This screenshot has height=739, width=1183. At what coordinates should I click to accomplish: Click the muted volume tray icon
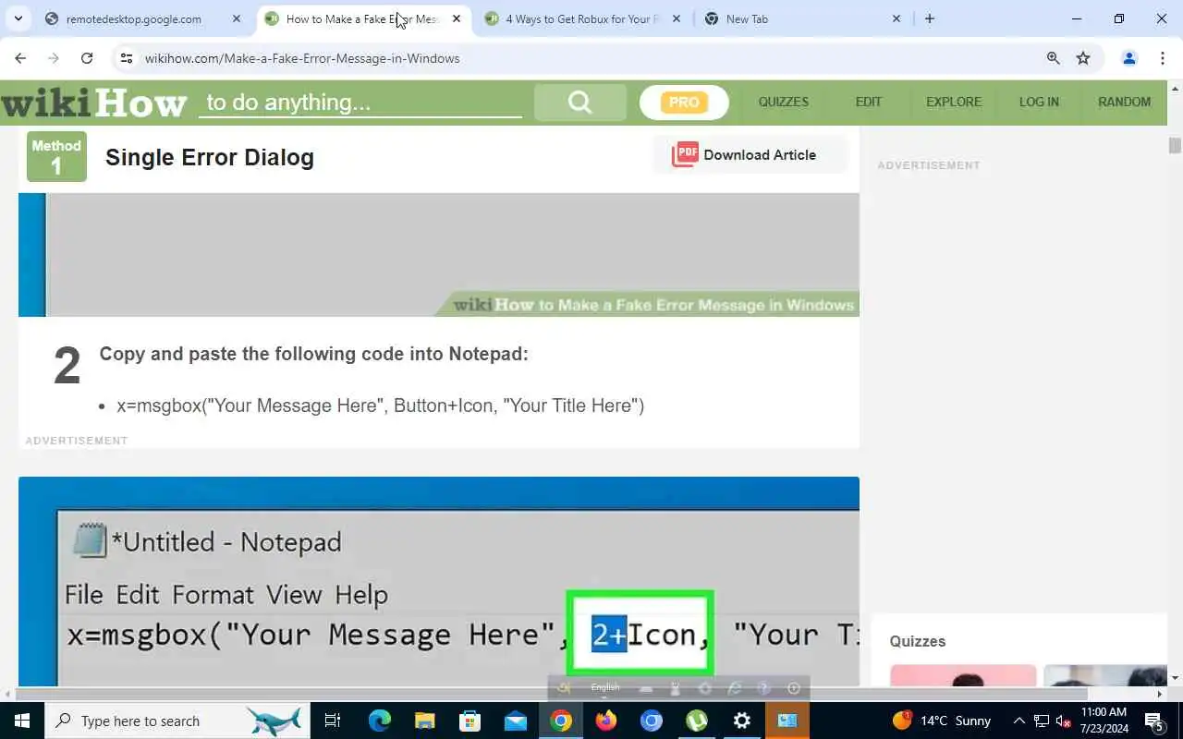click(x=1064, y=721)
